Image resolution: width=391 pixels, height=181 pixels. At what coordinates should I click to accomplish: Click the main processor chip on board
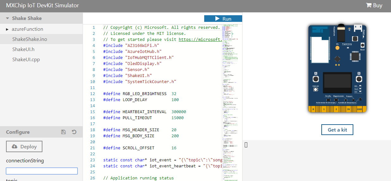(x=355, y=56)
